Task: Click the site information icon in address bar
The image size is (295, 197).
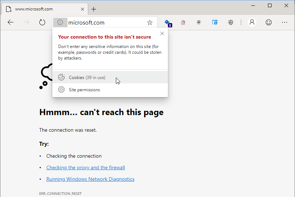Action: point(60,22)
